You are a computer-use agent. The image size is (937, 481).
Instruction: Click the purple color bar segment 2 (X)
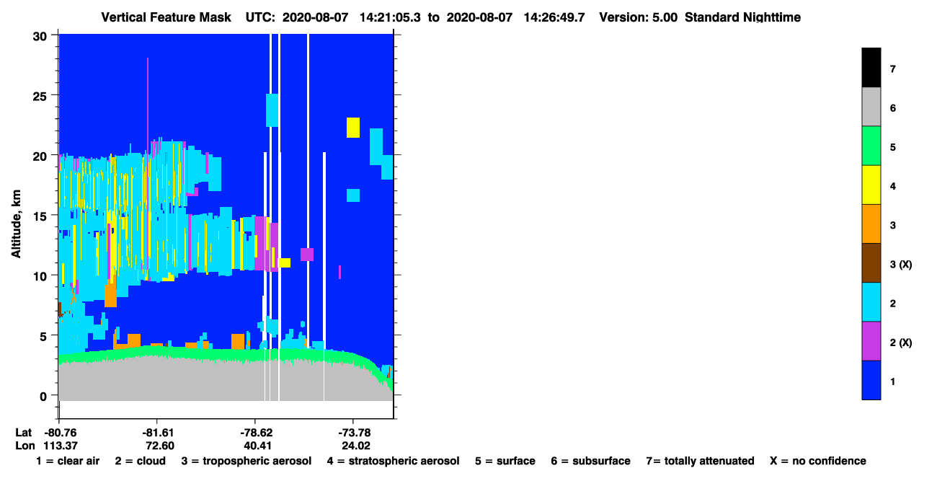click(871, 340)
